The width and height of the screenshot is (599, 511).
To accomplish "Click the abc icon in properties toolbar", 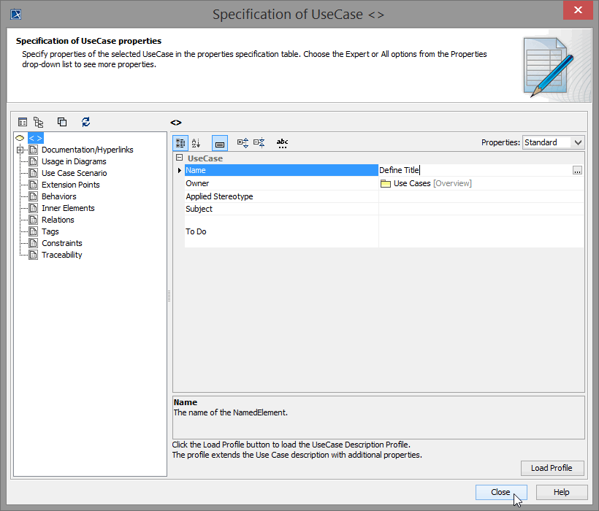I will [282, 143].
